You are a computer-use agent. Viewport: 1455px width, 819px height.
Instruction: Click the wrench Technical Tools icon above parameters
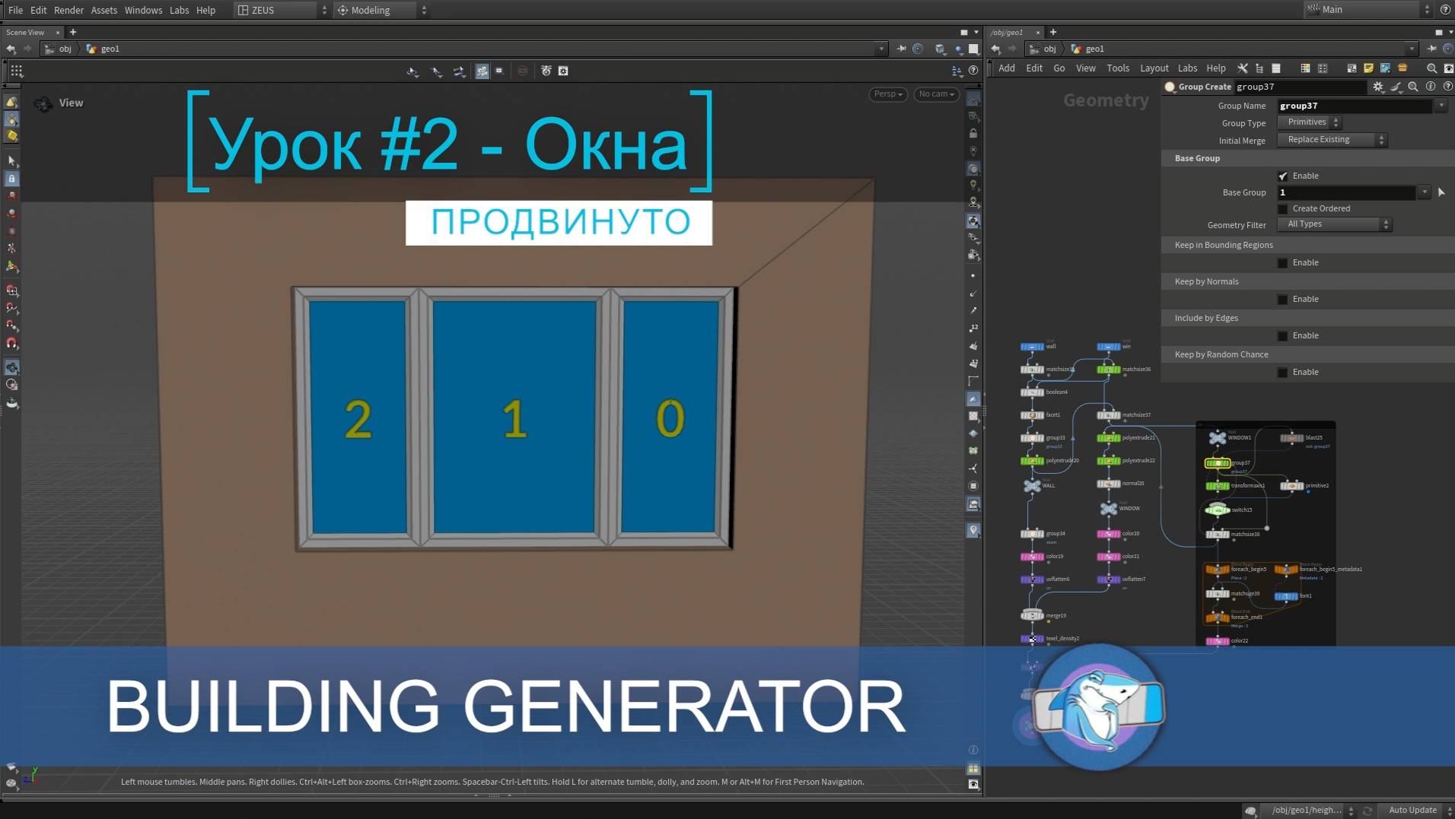[x=1243, y=68]
